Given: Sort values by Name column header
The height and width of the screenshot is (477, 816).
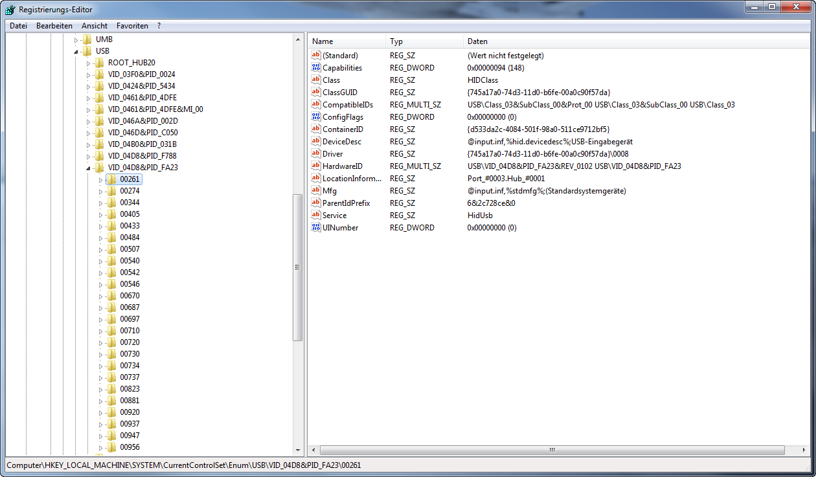Looking at the screenshot, I should click(x=346, y=41).
